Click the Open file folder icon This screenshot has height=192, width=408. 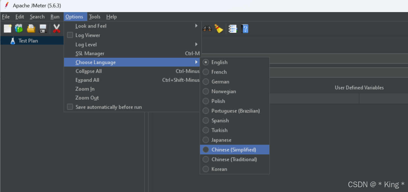pos(31,28)
